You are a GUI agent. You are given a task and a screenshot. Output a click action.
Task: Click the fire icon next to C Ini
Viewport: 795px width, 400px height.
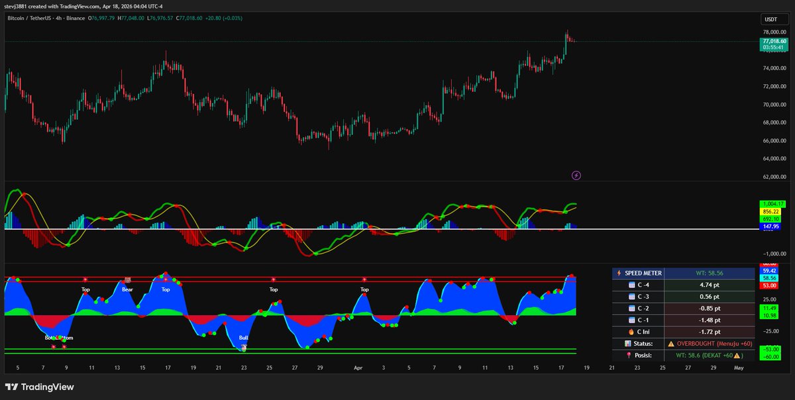pos(631,332)
